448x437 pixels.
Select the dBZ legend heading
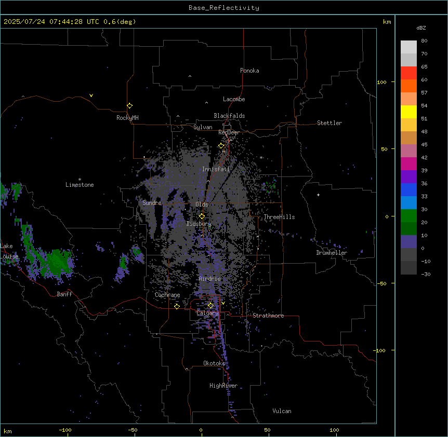[x=421, y=28]
